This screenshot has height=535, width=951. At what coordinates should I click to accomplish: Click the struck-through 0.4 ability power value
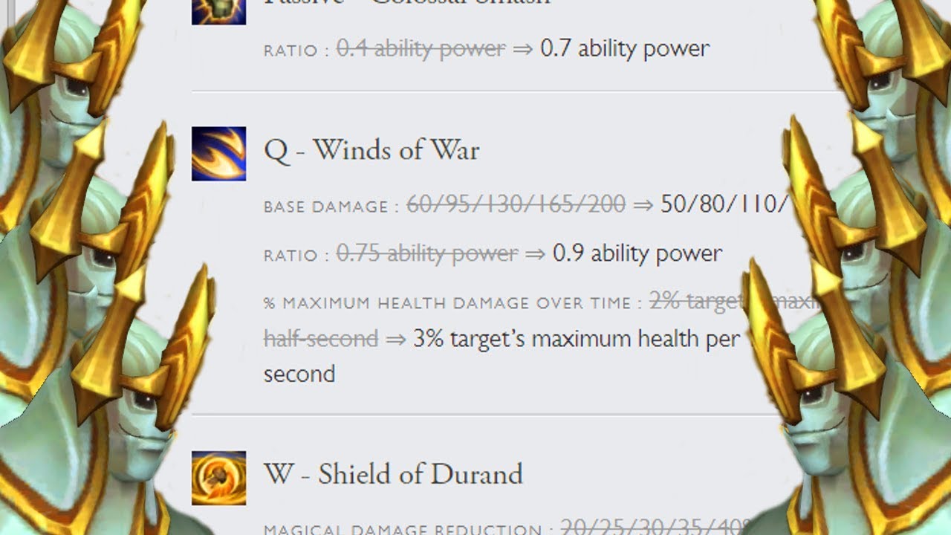421,49
